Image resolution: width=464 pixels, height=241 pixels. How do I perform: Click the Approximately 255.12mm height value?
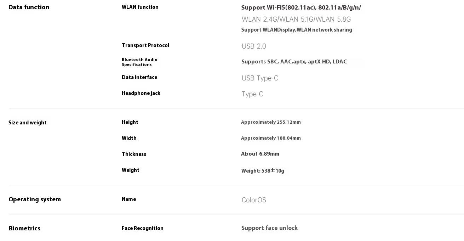point(271,122)
